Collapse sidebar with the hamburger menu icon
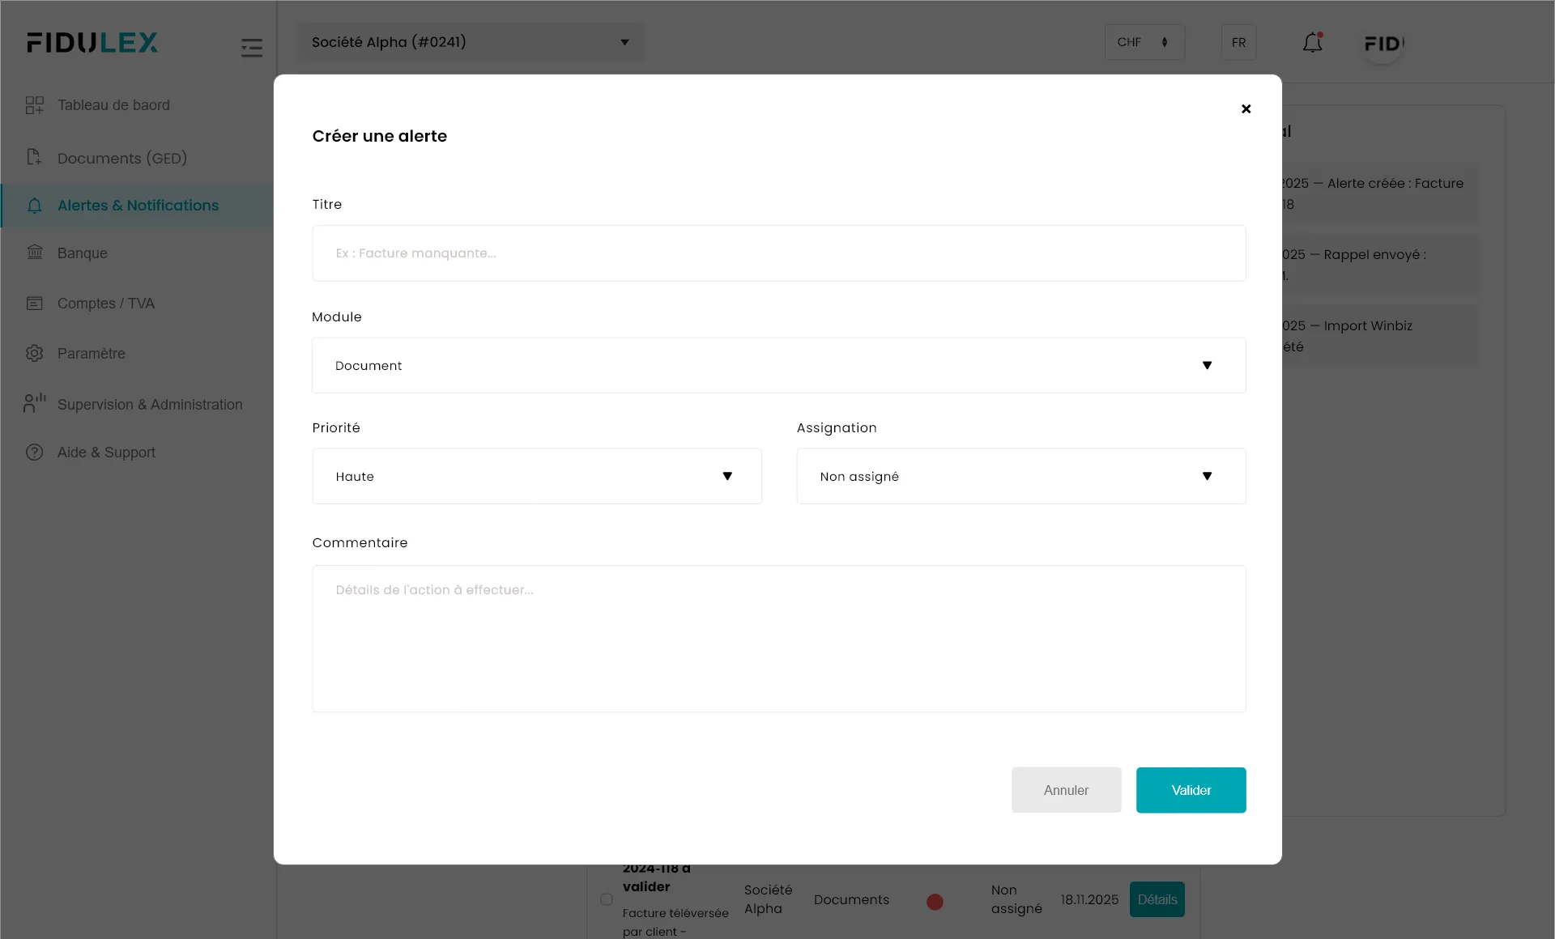The image size is (1555, 939). (252, 48)
